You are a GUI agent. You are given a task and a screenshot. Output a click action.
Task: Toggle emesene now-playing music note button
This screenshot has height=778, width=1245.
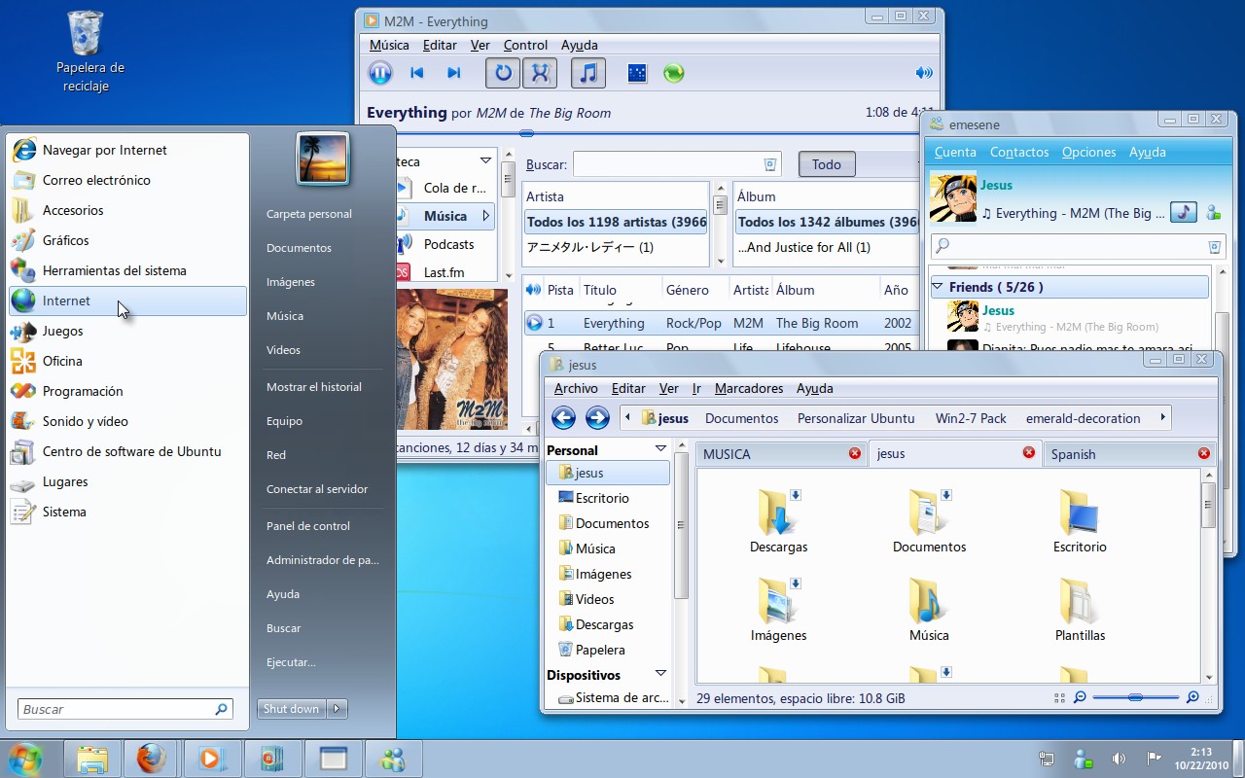point(1183,212)
